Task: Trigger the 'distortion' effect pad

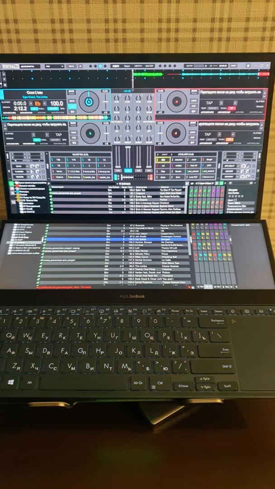Action: point(178,160)
